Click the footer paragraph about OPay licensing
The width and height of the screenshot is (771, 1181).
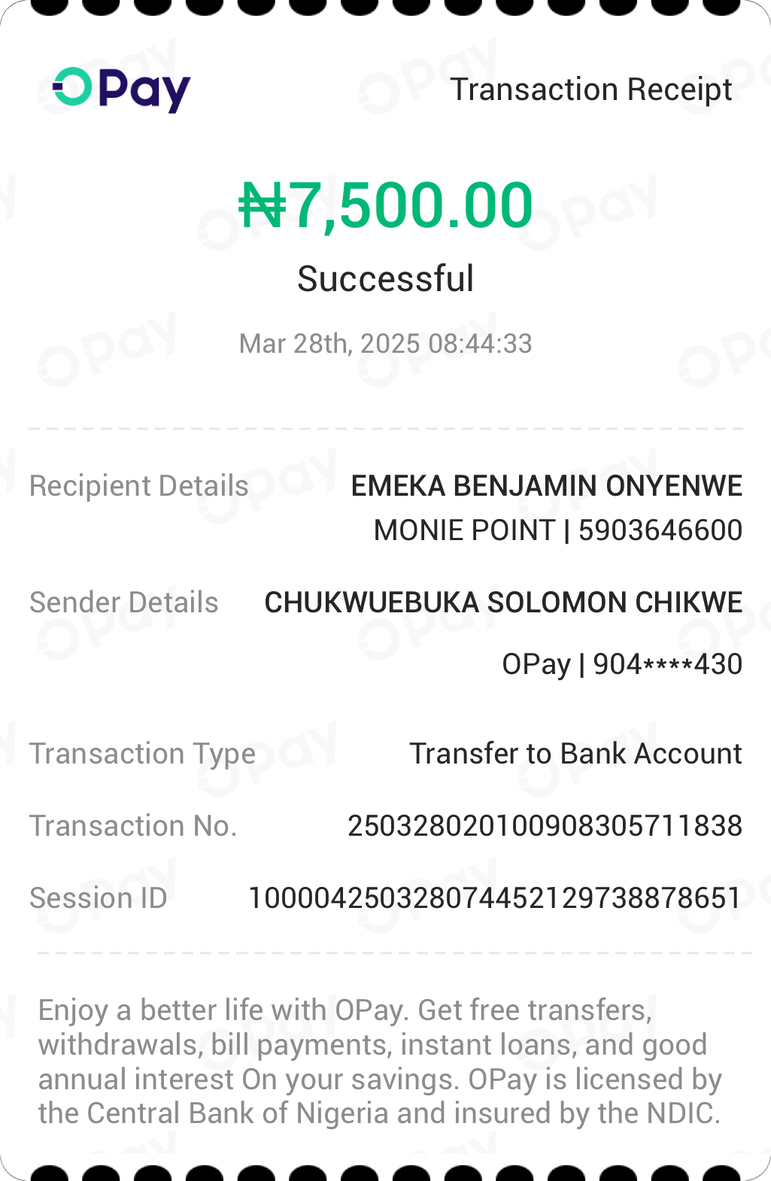pos(380,1061)
